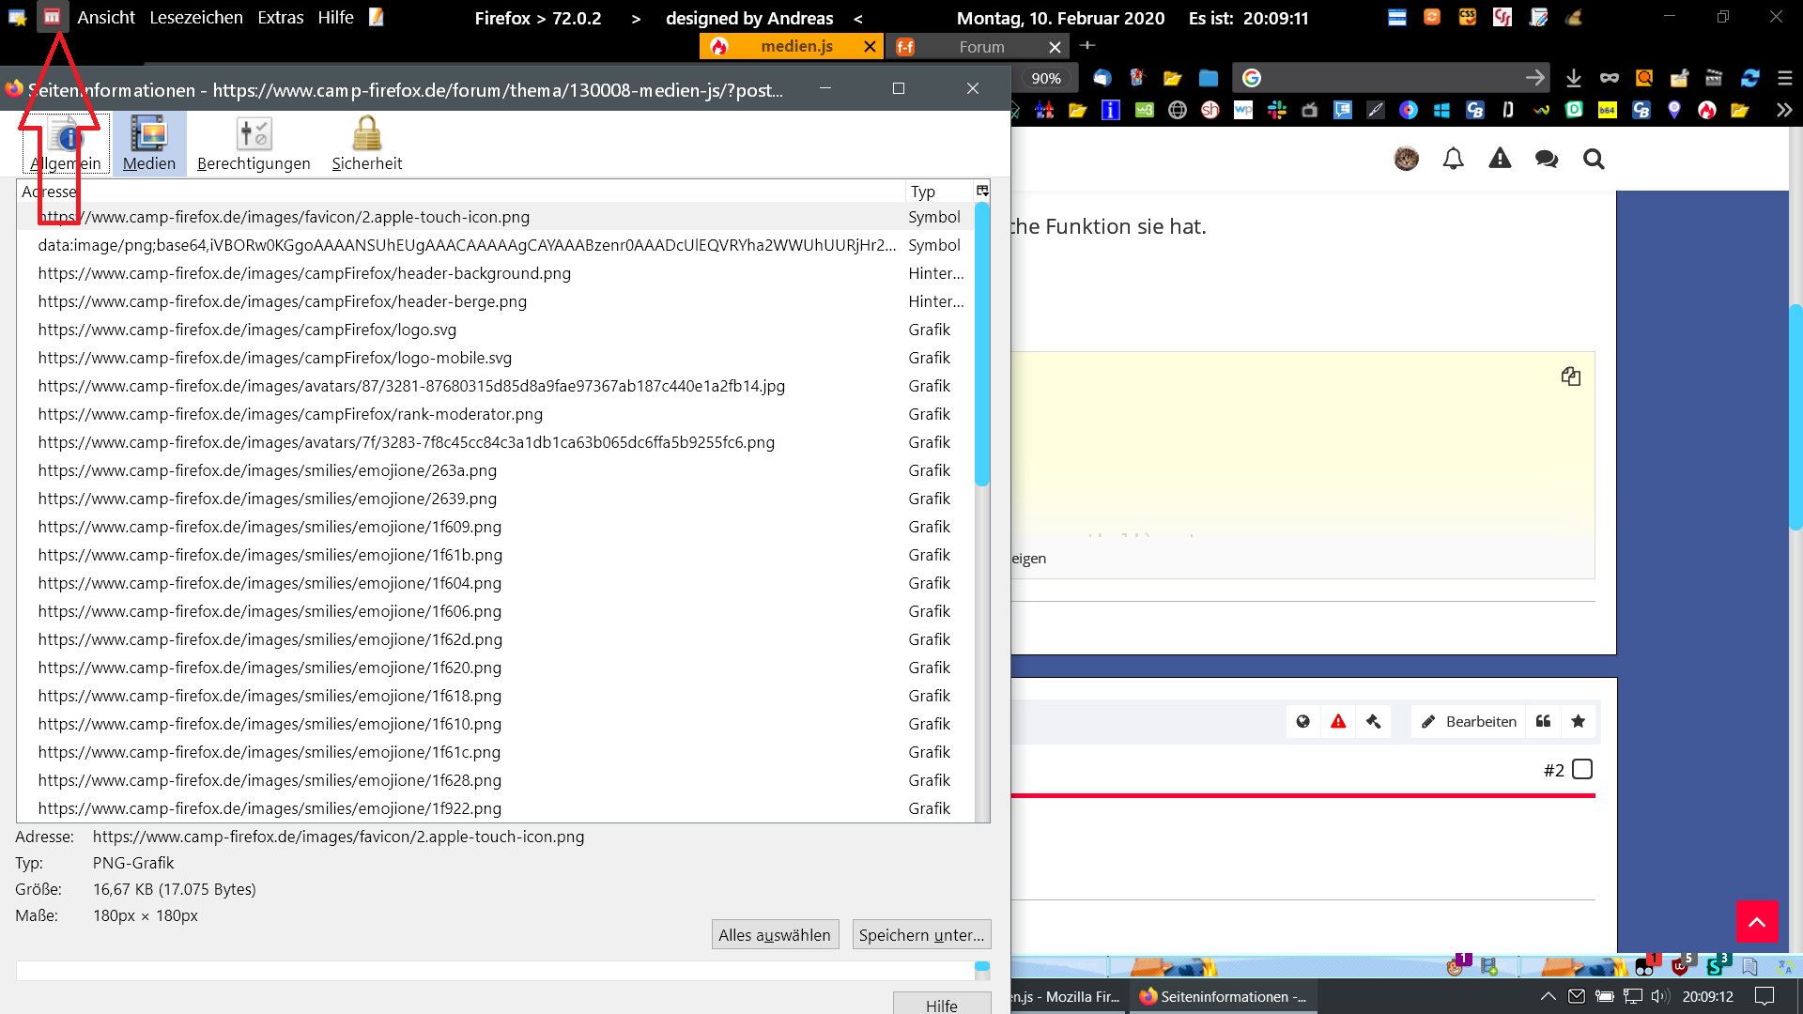Open the conversations speech bubble icon
Image resolution: width=1803 pixels, height=1014 pixels.
coord(1546,159)
